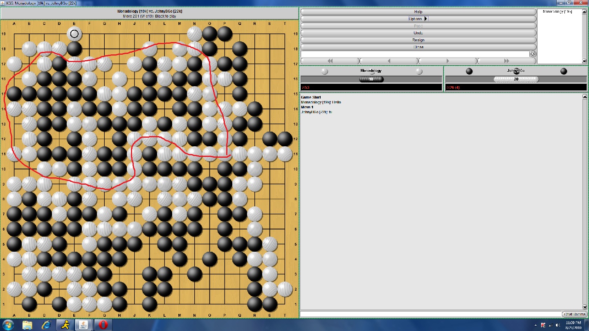
Task: Click the Java app icon in taskbar
Action: click(84, 325)
